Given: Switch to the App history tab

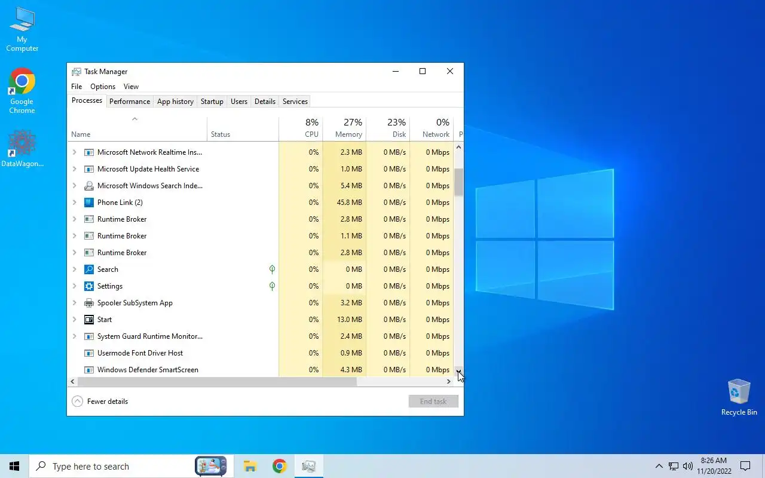Looking at the screenshot, I should pyautogui.click(x=175, y=102).
